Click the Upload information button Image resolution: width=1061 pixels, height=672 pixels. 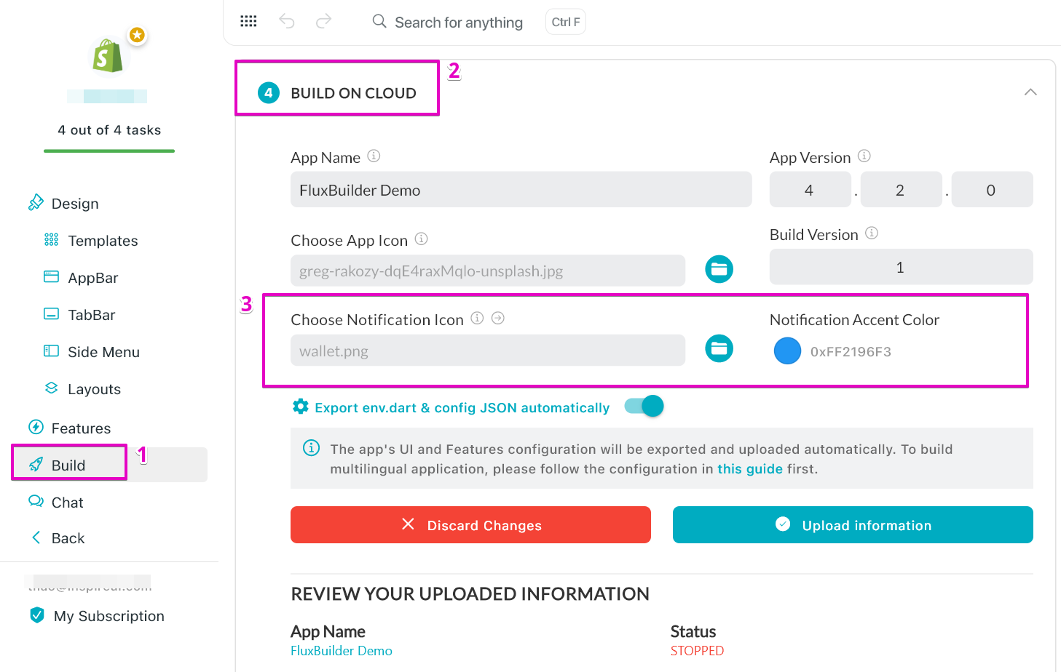[853, 525]
